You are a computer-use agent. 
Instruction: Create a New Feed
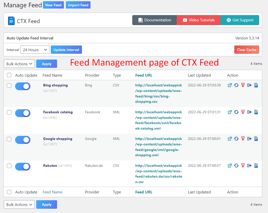(x=53, y=5)
